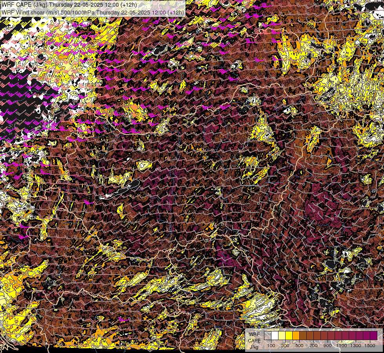The image size is (384, 353).
Task: Click the legend value '300'
Action: coord(285,346)
